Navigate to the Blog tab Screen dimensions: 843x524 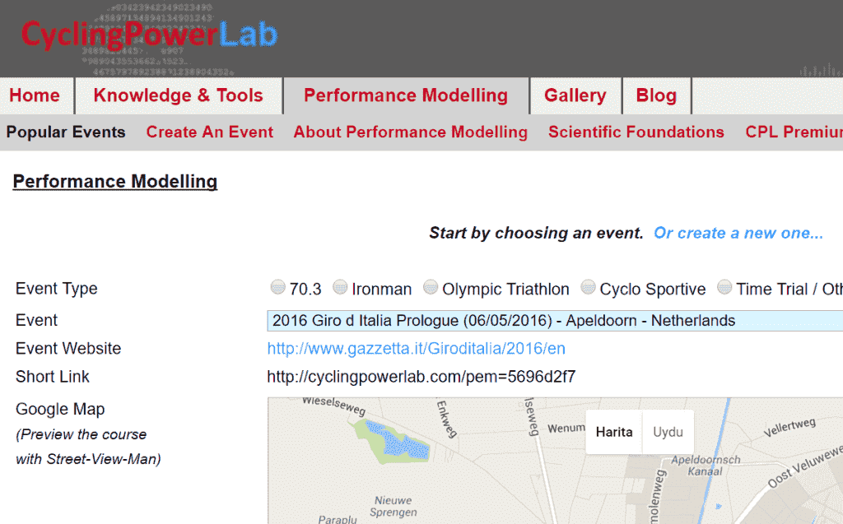(x=656, y=95)
